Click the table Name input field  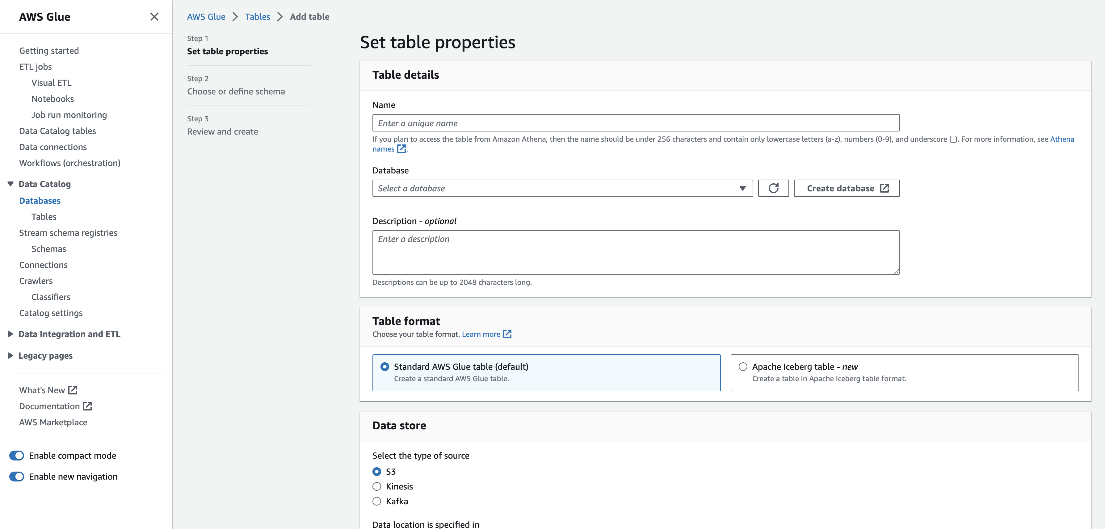tap(635, 123)
